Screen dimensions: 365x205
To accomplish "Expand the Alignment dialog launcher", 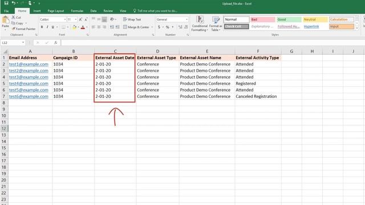I will [x=153, y=35].
